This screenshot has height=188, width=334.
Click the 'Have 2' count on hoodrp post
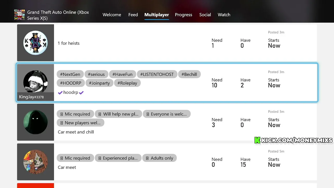(x=245, y=83)
